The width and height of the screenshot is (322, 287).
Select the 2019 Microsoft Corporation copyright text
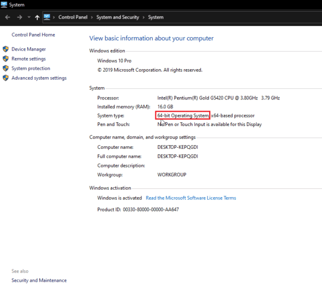[x=150, y=70]
